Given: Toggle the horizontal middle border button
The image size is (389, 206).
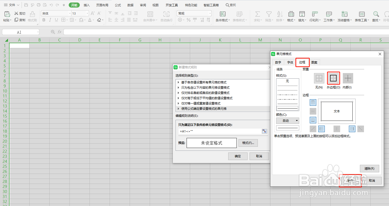Looking at the screenshot, I should pyautogui.click(x=313, y=111).
